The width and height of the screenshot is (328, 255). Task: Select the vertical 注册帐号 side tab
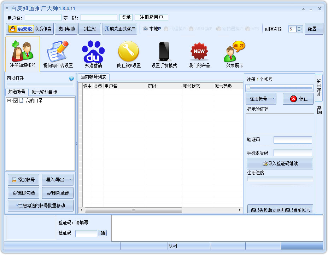point(319,87)
